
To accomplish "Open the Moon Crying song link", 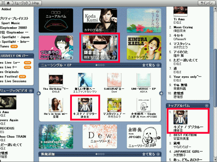I will (x=183, y=27).
